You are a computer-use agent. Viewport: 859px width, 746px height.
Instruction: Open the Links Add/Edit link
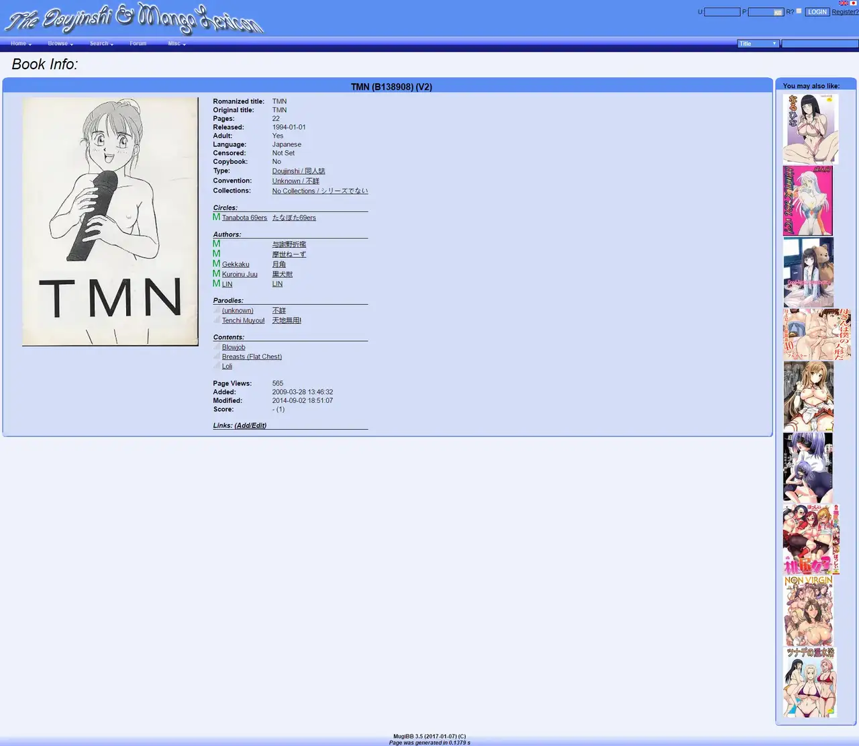[250, 426]
